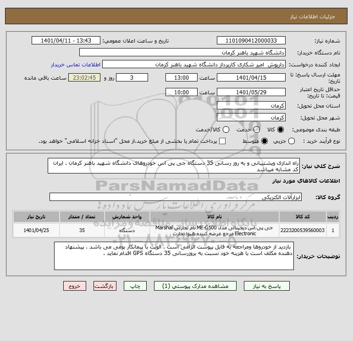Click the response deadline time 13:00

[182, 77]
